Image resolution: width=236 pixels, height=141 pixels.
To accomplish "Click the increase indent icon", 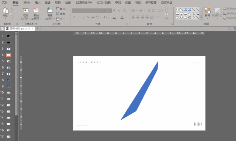I will point(154,11).
